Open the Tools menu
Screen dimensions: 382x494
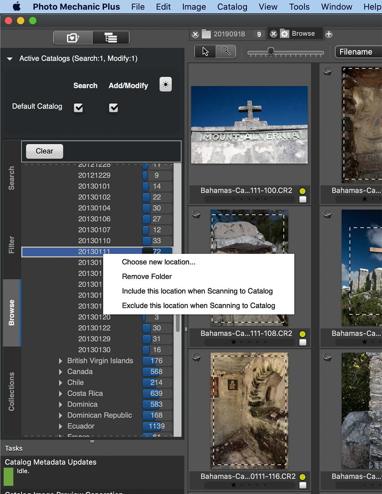[299, 7]
